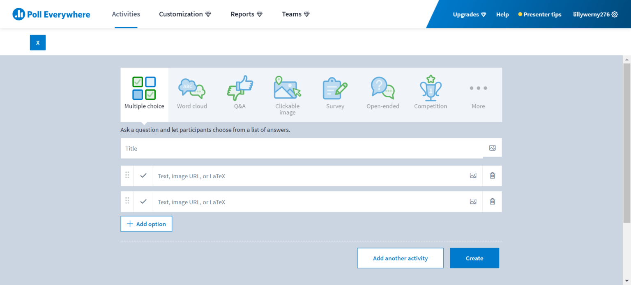Screen dimensions: 631x285
Task: Choose the Q&A thumbs icon
Action: [x=240, y=88]
